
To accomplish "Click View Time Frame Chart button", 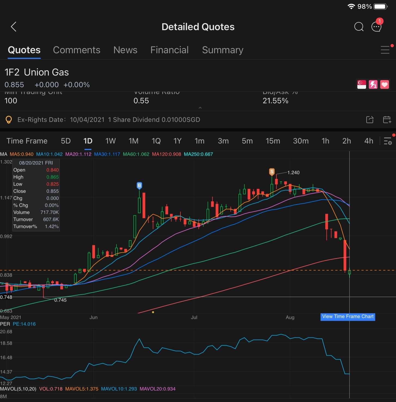I will (348, 317).
